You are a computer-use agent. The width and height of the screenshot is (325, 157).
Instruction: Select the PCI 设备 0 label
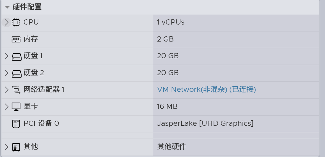(x=41, y=123)
